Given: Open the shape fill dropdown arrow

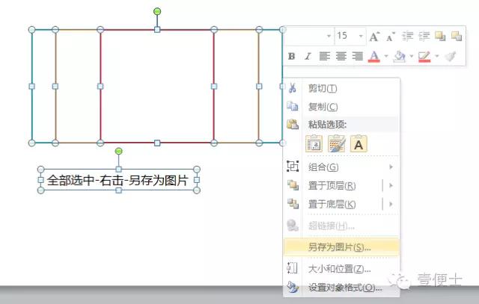Looking at the screenshot, I should 412,56.
